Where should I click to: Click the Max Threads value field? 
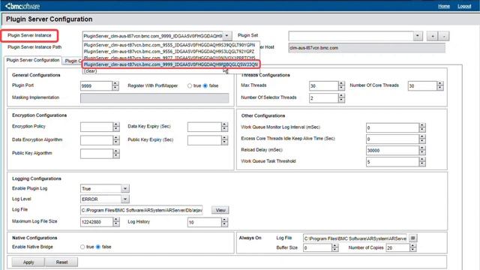(x=323, y=86)
